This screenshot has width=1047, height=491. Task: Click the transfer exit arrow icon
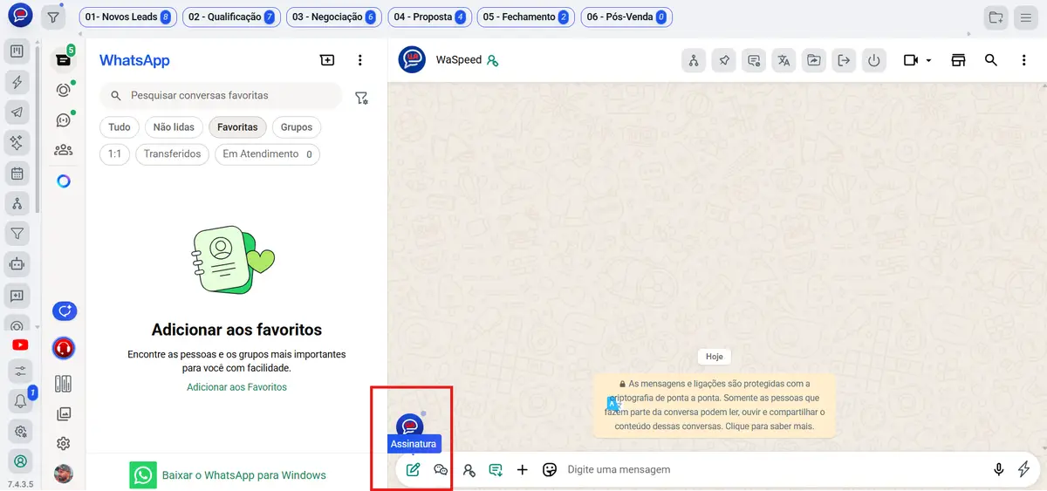(844, 60)
